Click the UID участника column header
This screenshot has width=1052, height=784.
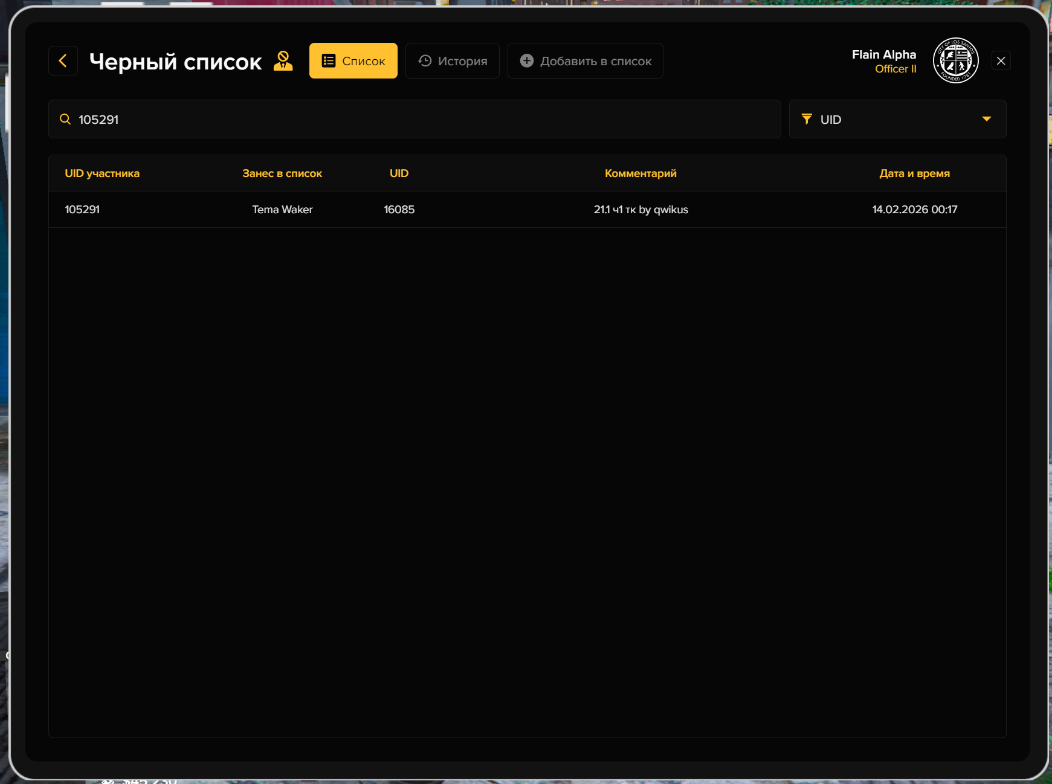[x=102, y=173]
